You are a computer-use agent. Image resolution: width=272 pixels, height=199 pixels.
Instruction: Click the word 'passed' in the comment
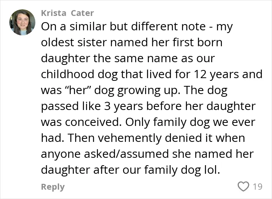coord(60,106)
